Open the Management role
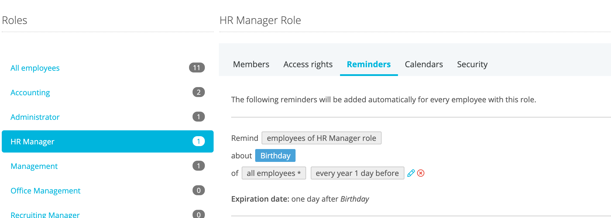611x218 pixels. 34,166
